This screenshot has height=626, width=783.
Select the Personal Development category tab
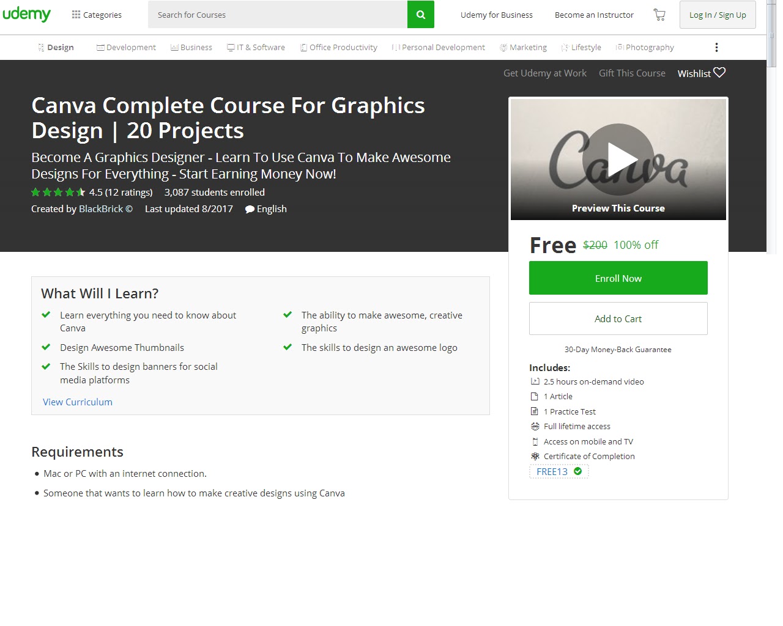click(438, 47)
